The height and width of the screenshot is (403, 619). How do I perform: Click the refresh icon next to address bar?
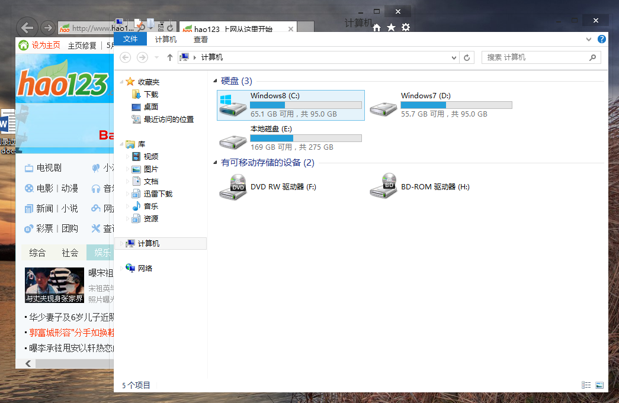pyautogui.click(x=467, y=57)
